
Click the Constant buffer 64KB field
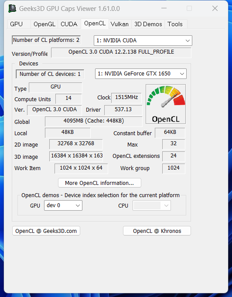coord(170,133)
